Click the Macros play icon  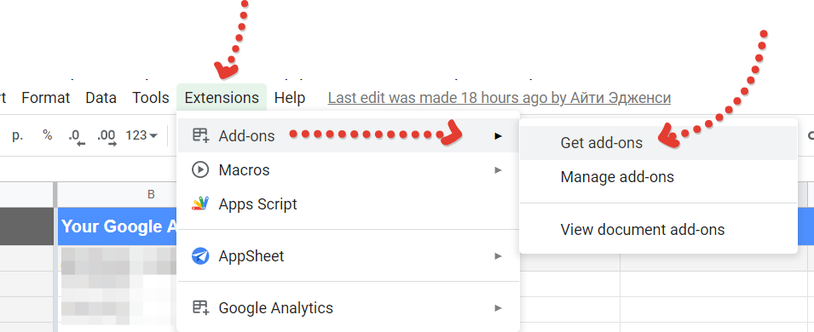point(200,169)
